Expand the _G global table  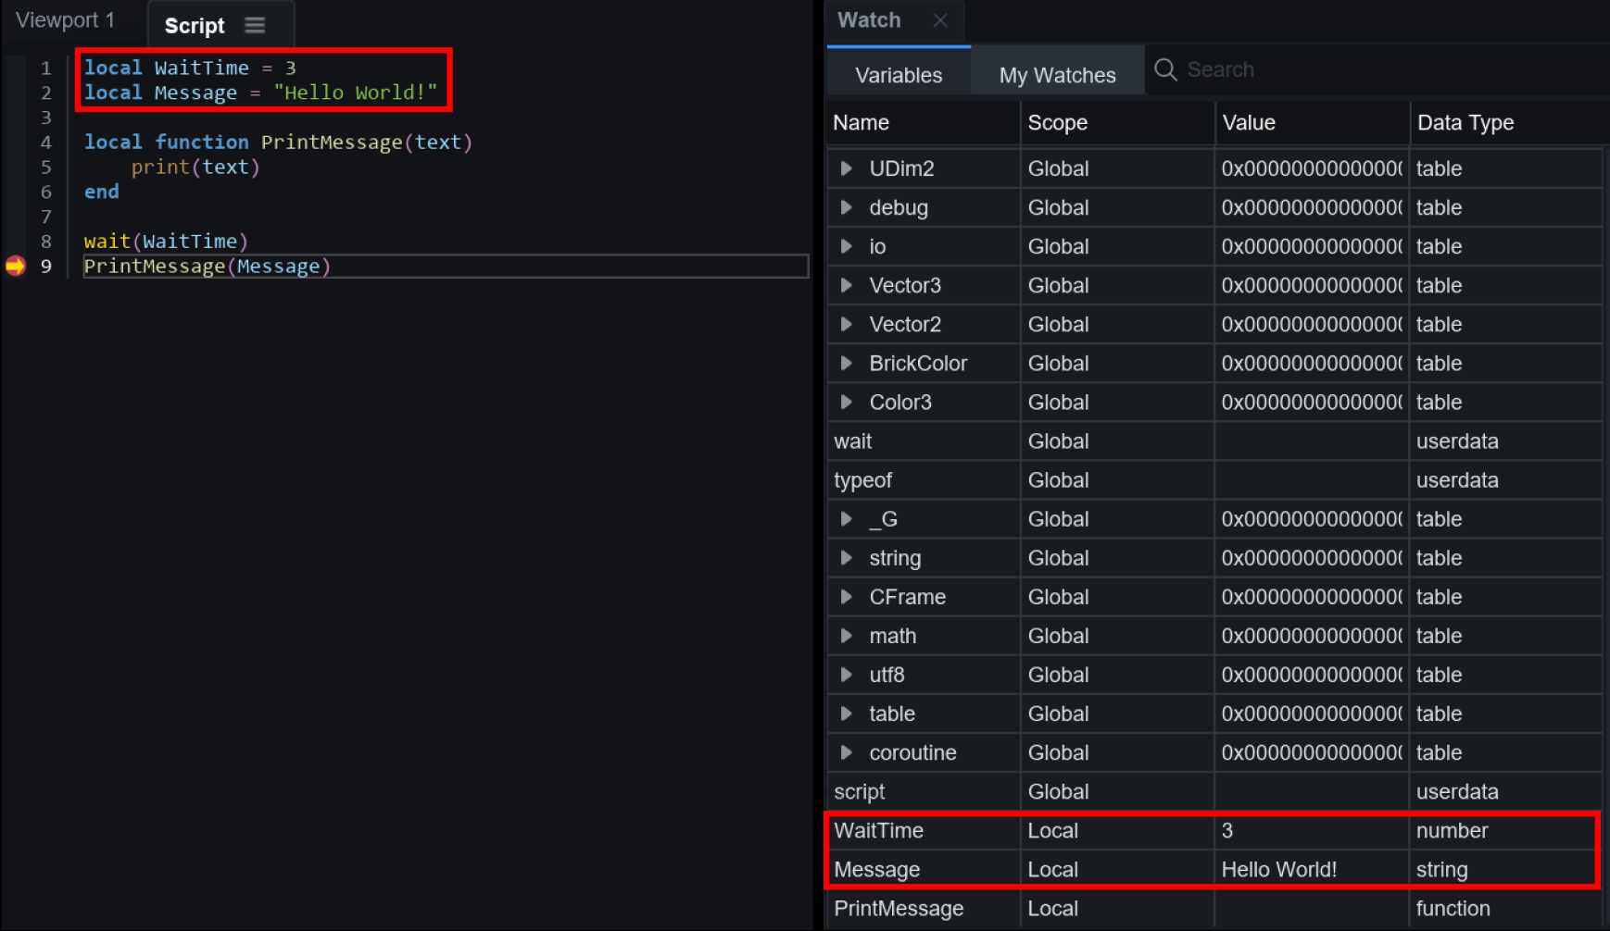coord(846,519)
